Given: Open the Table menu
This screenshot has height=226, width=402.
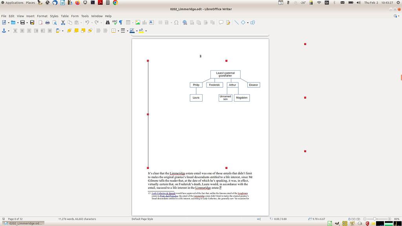Looking at the screenshot, I should (64, 16).
